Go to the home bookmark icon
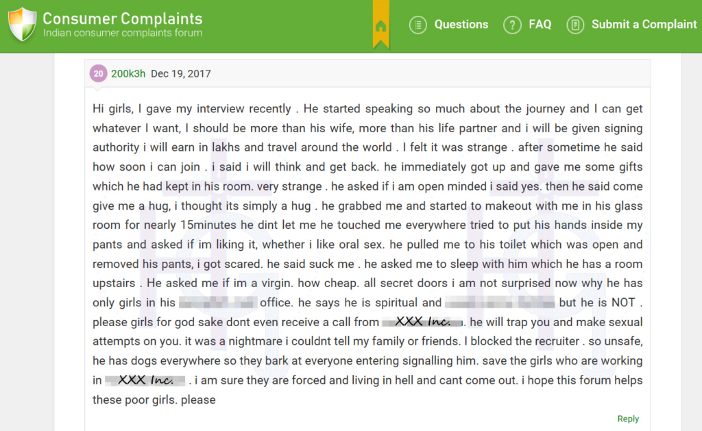This screenshot has width=702, height=431. pyautogui.click(x=380, y=26)
